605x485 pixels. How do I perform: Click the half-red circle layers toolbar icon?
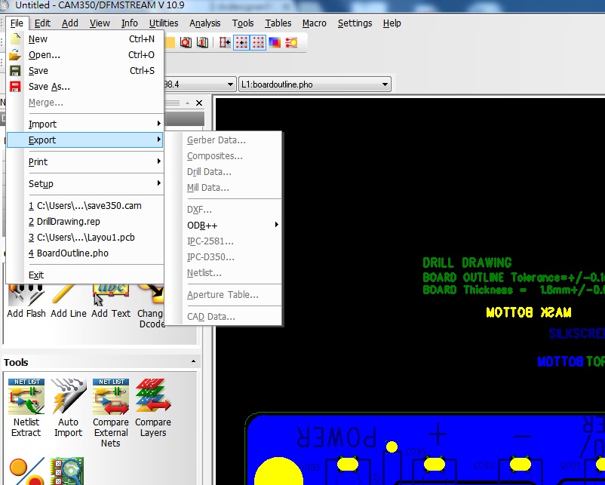pos(203,42)
